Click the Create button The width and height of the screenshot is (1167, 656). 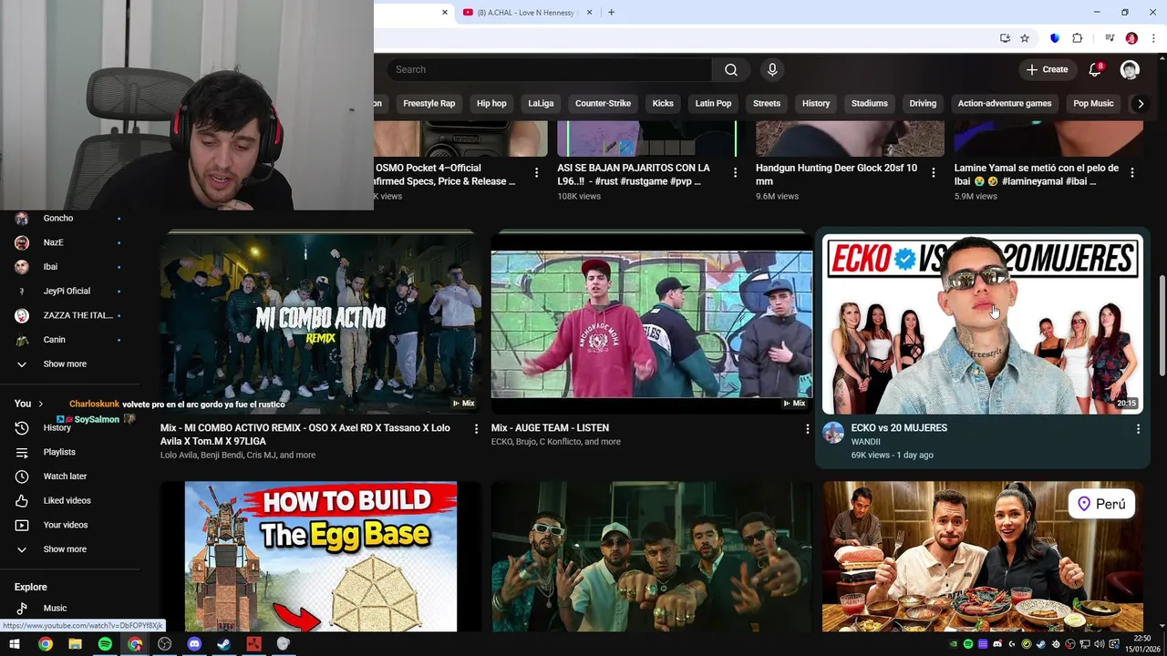point(1047,69)
